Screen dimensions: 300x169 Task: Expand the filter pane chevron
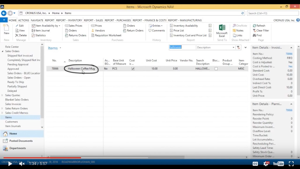click(245, 47)
